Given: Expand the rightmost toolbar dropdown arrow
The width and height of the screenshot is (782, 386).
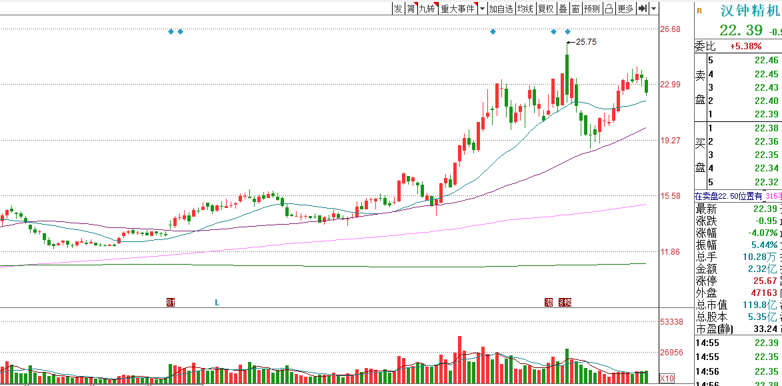Looking at the screenshot, I should (654, 9).
